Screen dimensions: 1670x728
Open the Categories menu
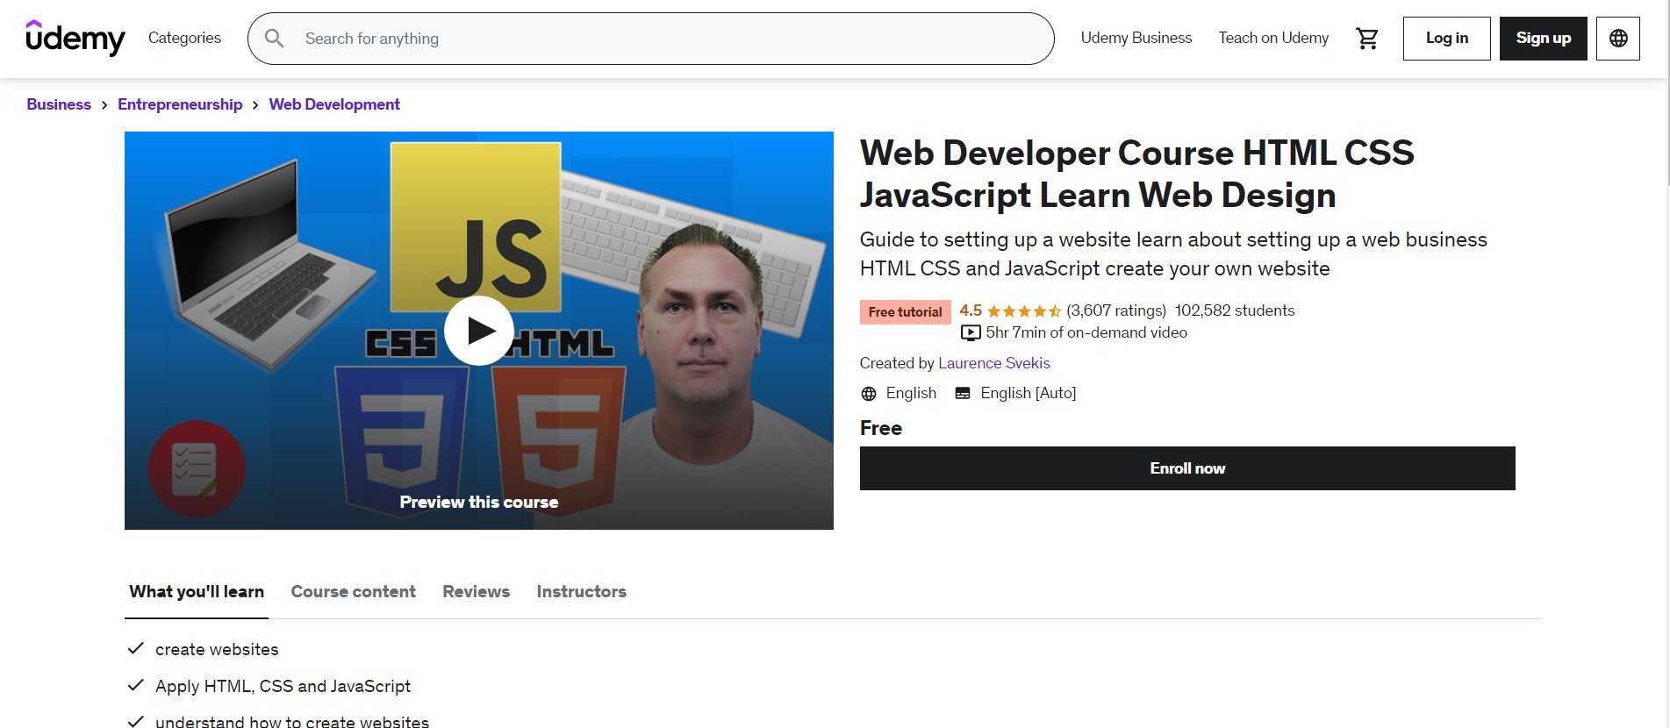184,38
